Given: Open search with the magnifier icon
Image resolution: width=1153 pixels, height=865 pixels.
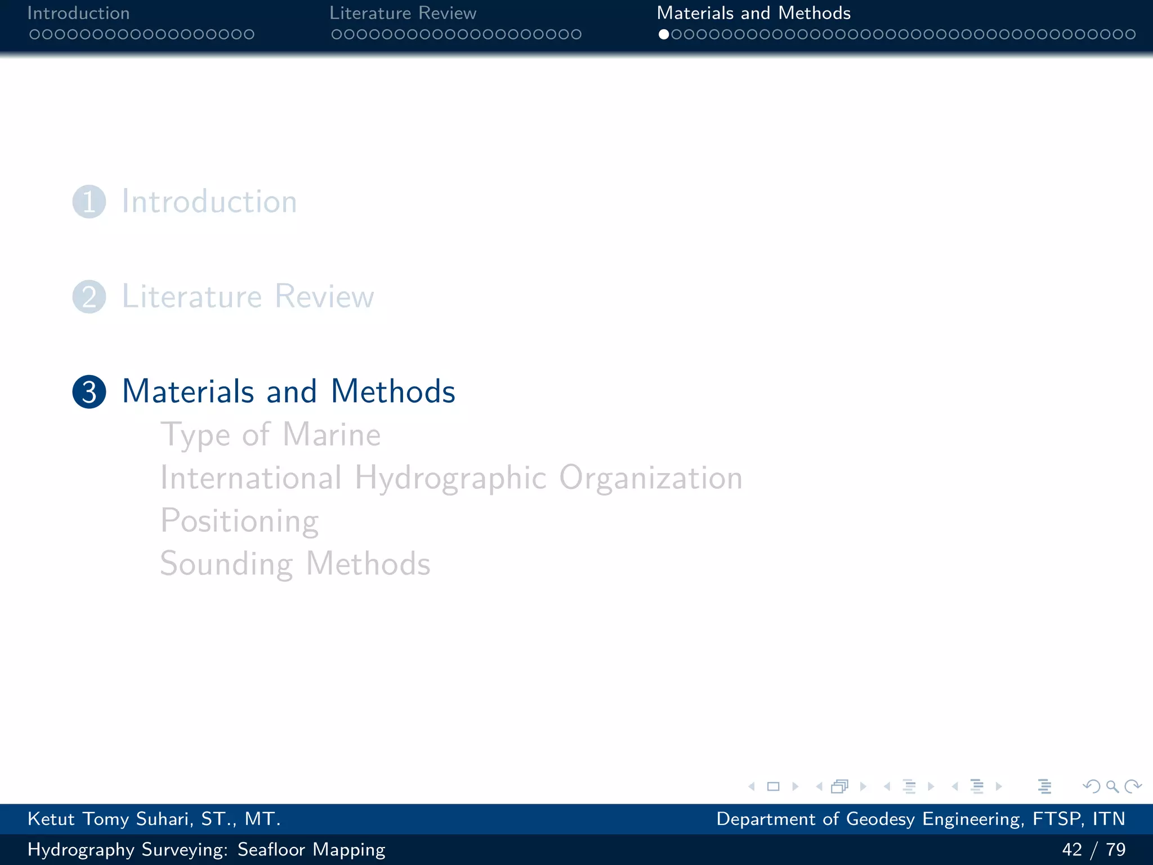Looking at the screenshot, I should tap(1112, 787).
